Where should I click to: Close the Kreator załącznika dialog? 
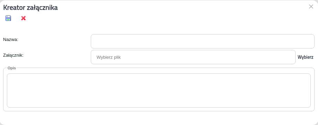[311, 6]
